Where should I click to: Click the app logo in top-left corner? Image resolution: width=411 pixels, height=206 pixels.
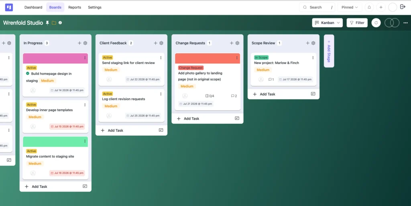[9, 7]
